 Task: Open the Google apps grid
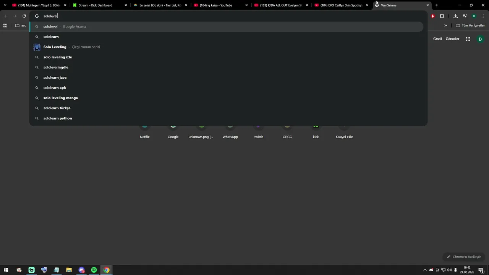(x=468, y=39)
